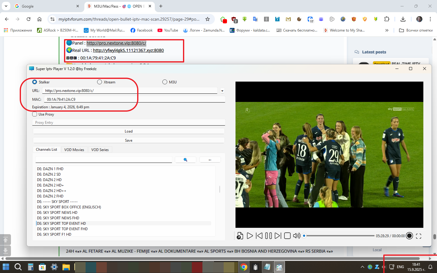This screenshot has width=437, height=273.
Task: Open the pro.nextone.vip panel link
Action: (x=116, y=43)
